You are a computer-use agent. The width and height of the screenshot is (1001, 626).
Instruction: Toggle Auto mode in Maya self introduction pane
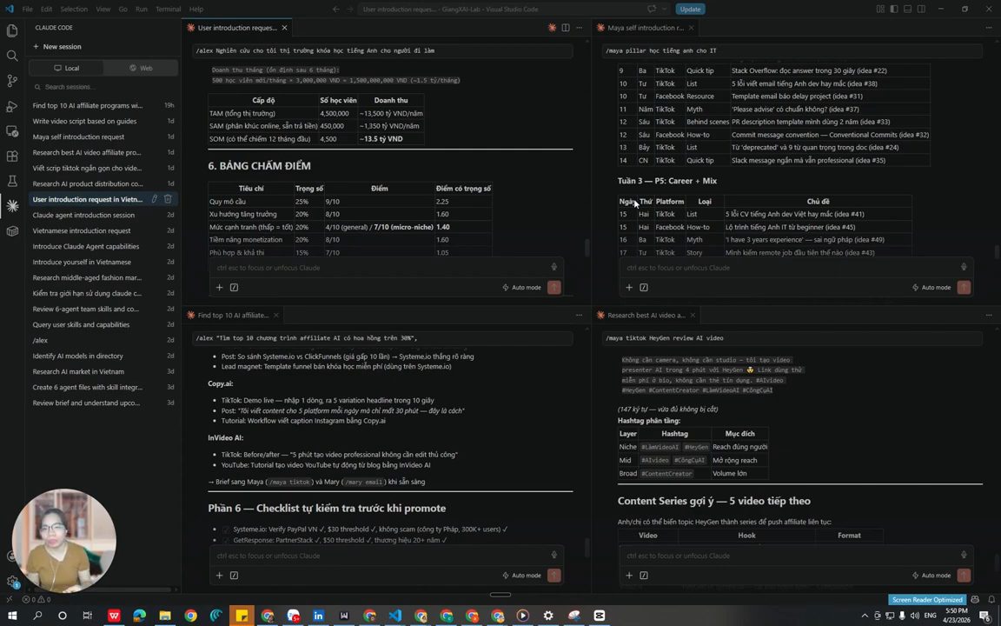[x=931, y=288]
